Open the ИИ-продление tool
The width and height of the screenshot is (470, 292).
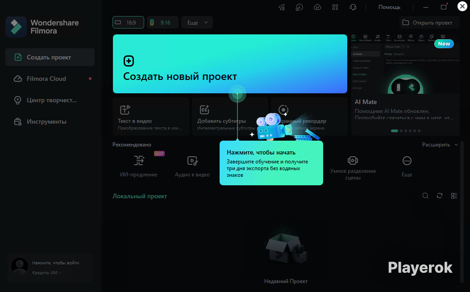coord(138,167)
